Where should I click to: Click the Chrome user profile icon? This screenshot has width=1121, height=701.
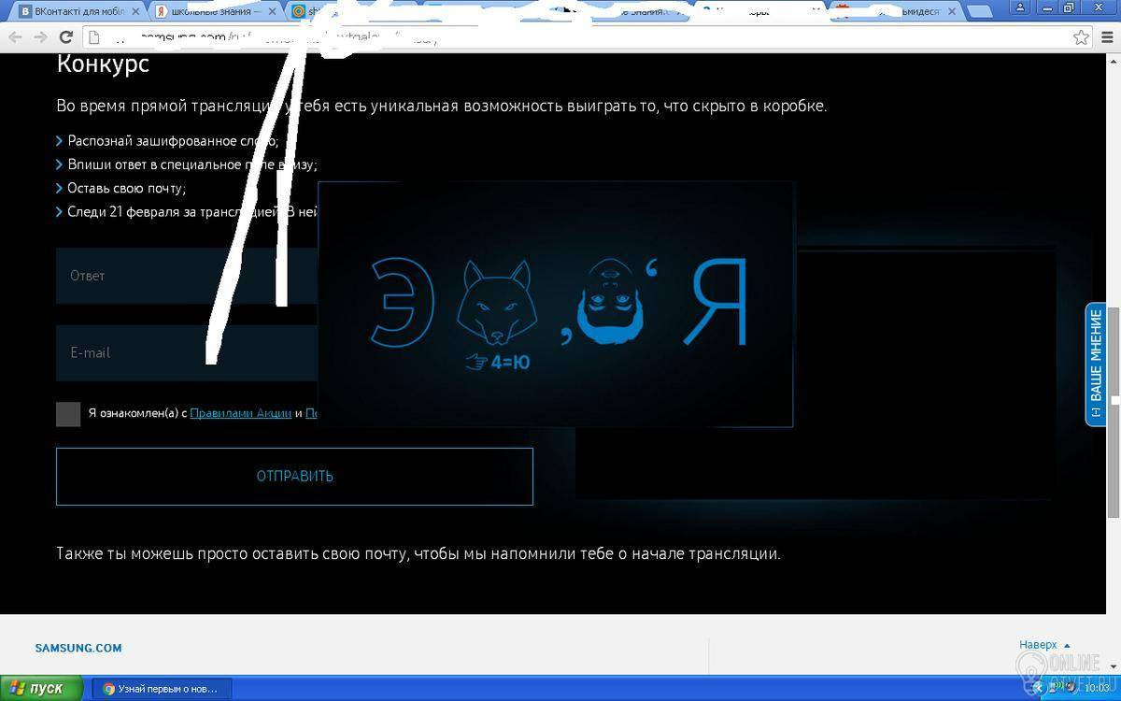click(x=1021, y=8)
